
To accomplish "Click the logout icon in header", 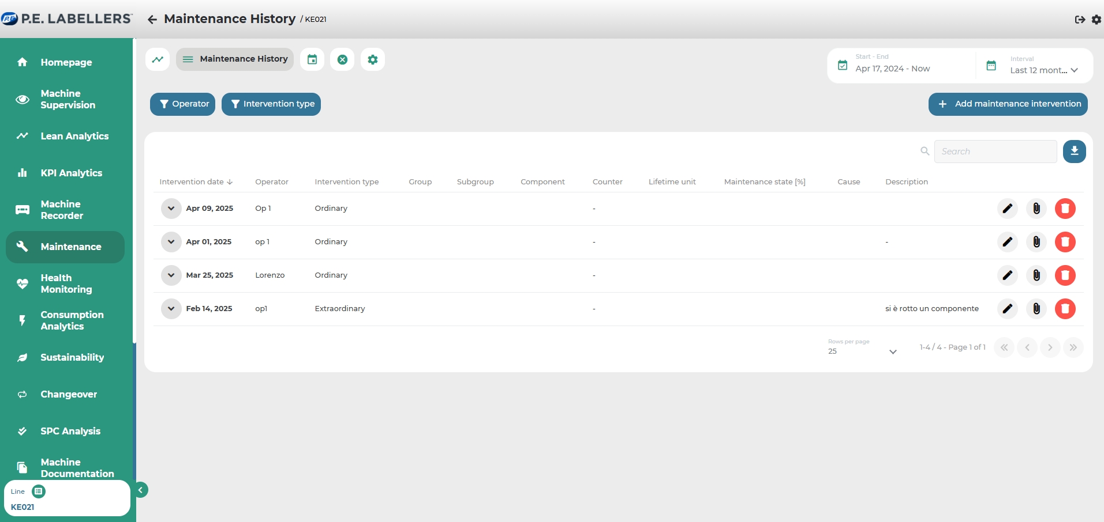I will [1080, 20].
